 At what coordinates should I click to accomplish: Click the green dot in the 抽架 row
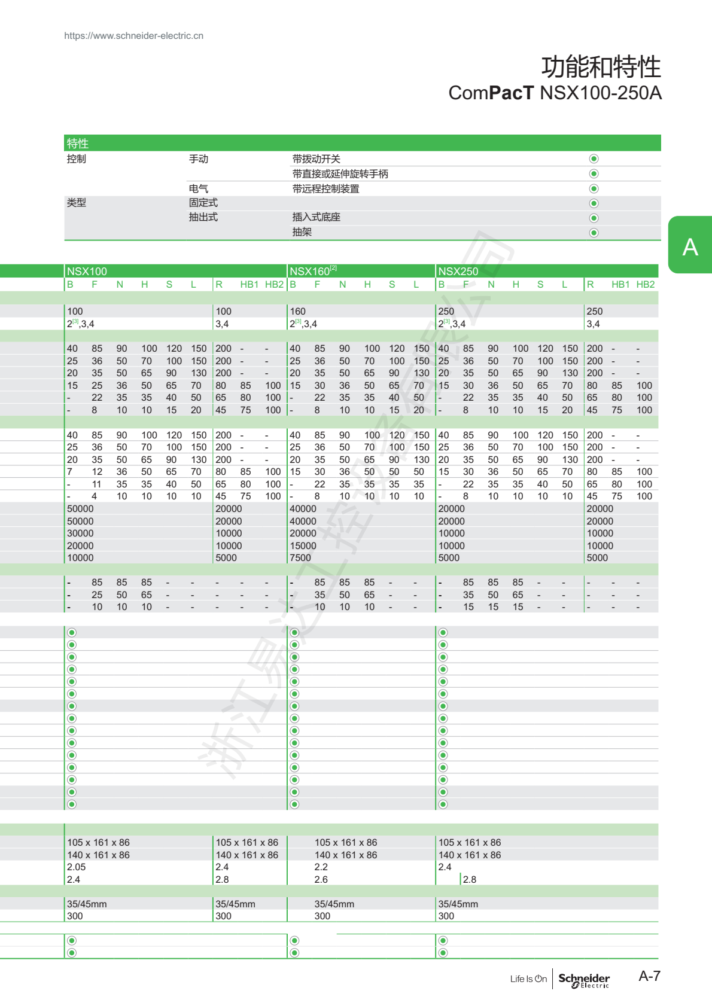click(x=594, y=233)
